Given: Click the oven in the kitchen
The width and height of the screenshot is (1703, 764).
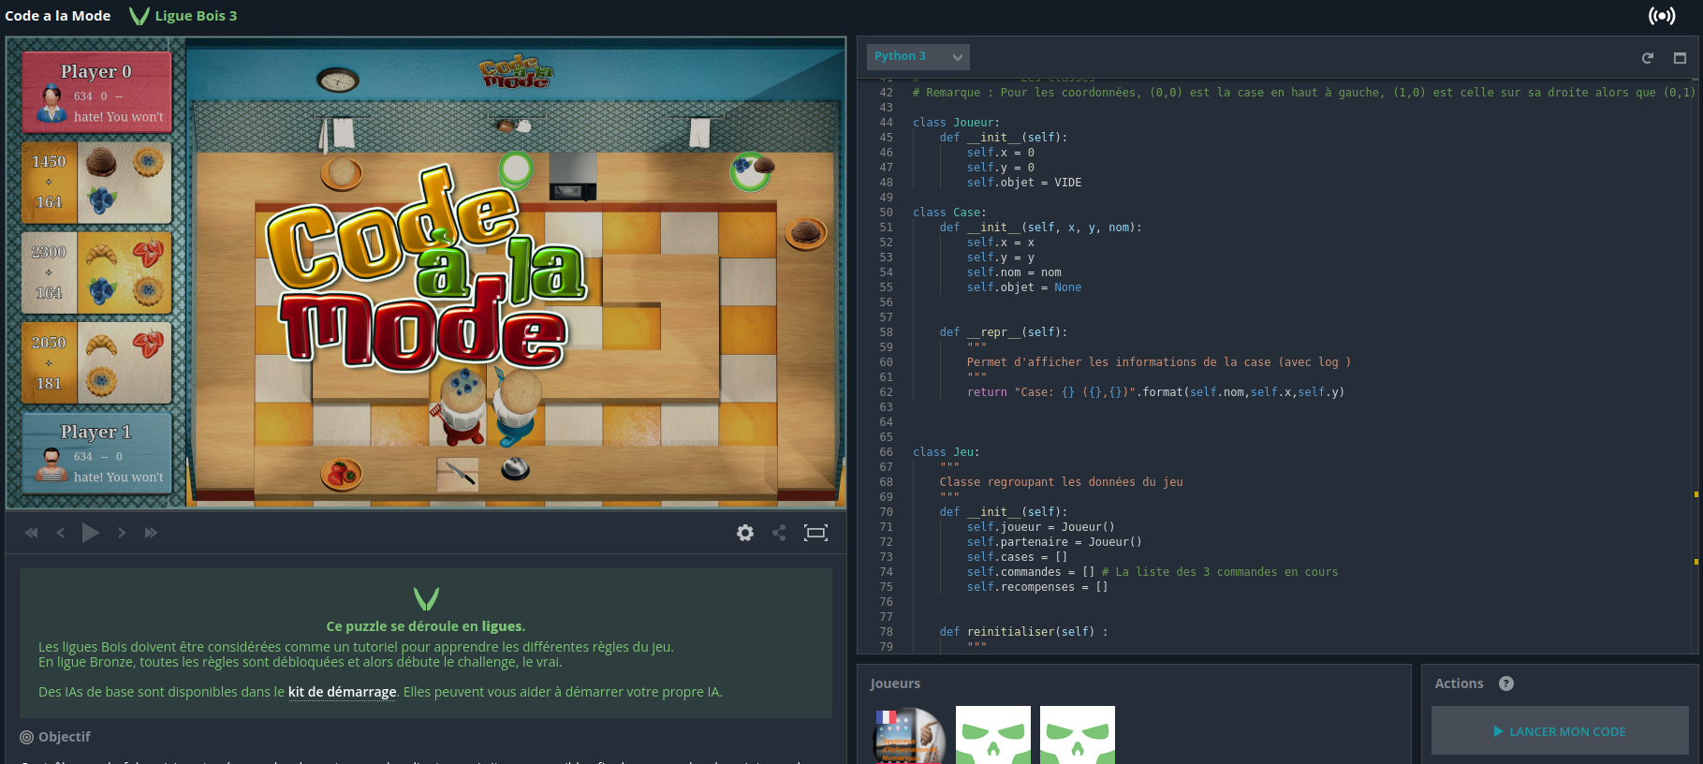Looking at the screenshot, I should click(572, 178).
